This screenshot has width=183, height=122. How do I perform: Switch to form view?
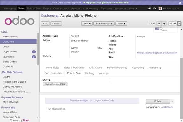(179, 24)
